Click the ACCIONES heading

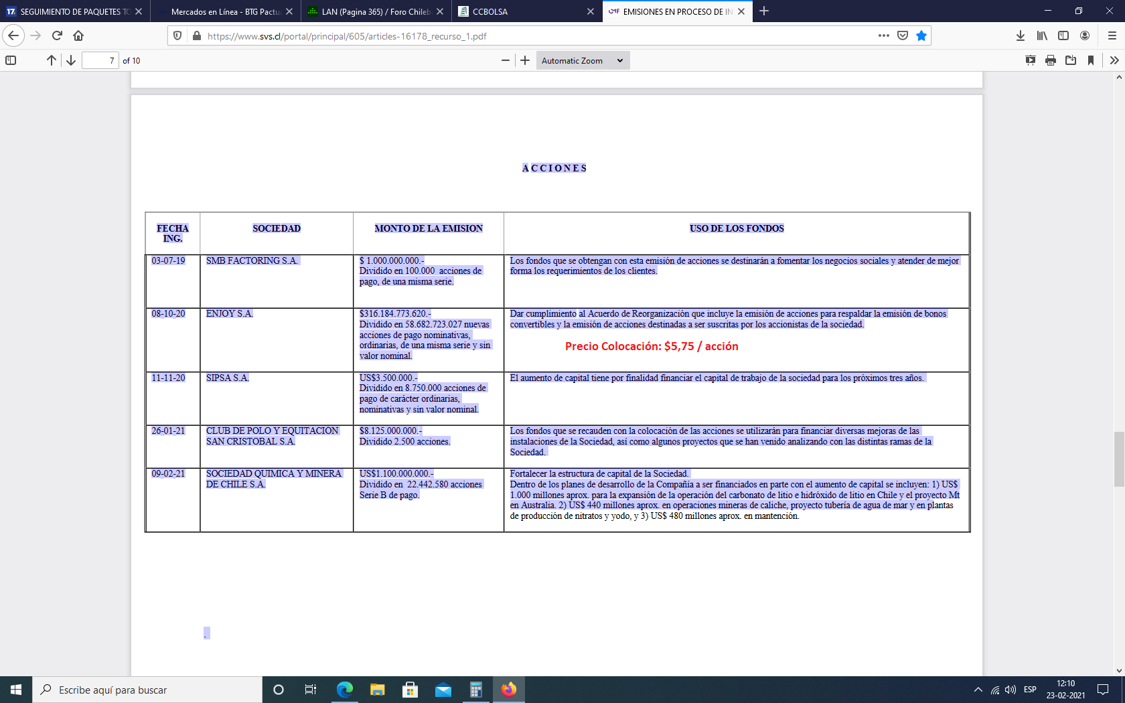click(554, 168)
